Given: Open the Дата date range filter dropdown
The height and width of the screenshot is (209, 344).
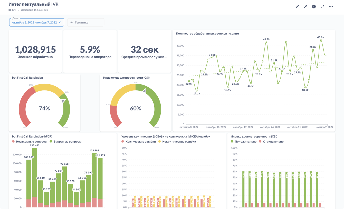Looking at the screenshot, I should [36, 22].
